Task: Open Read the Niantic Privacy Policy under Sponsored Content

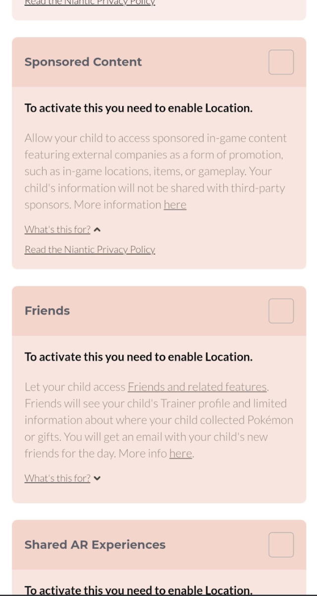Action: (x=90, y=249)
